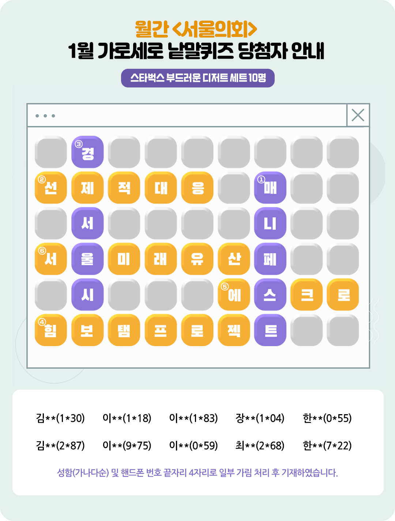The height and width of the screenshot is (521, 395).
Task: Select the purple 페 tile
Action: (270, 259)
